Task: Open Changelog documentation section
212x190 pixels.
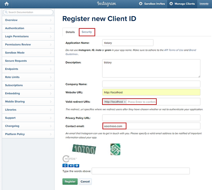Action: 28,126
